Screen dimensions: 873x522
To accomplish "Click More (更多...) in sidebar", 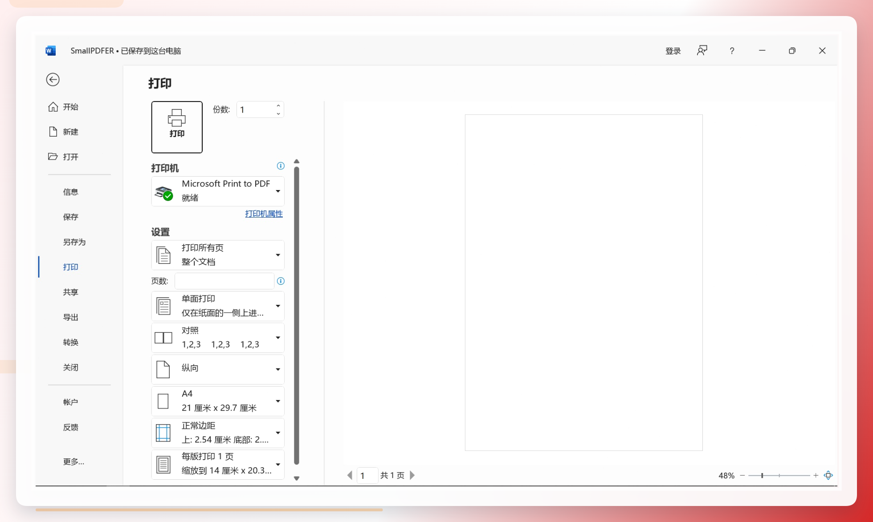I will 74,461.
